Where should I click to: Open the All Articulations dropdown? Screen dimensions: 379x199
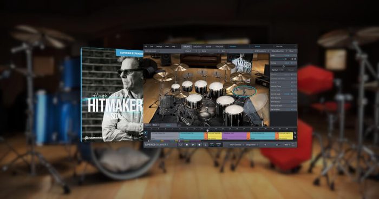261,51
